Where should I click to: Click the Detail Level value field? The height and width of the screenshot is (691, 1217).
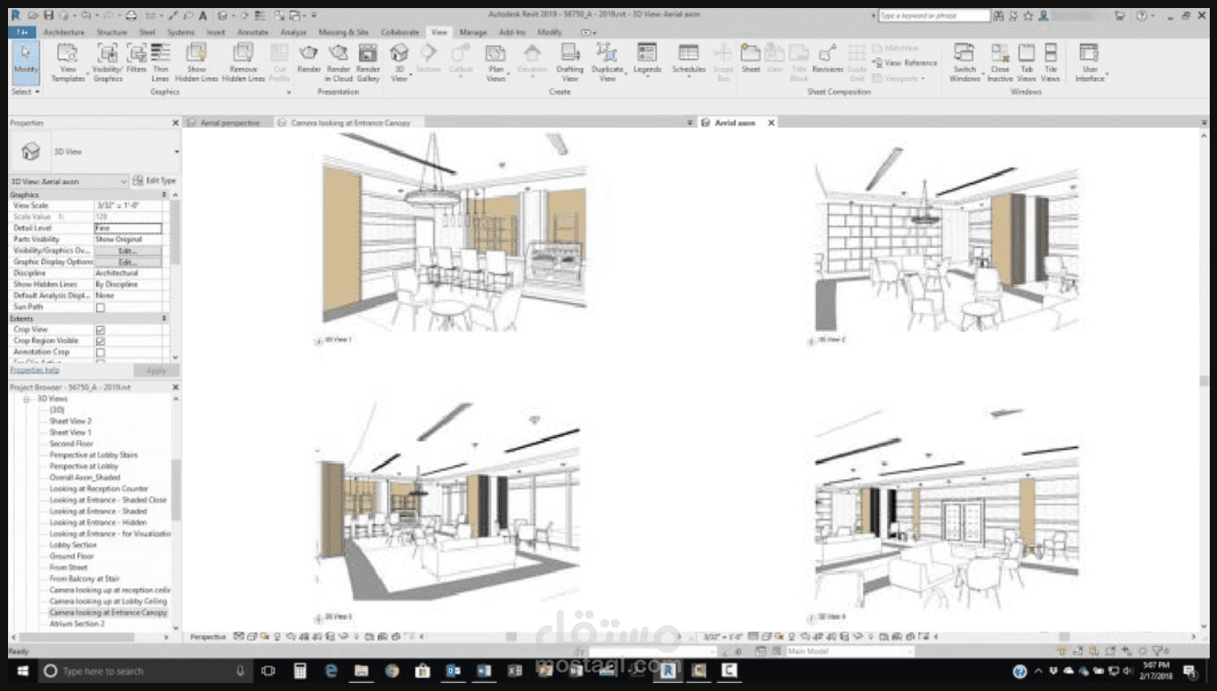(128, 229)
